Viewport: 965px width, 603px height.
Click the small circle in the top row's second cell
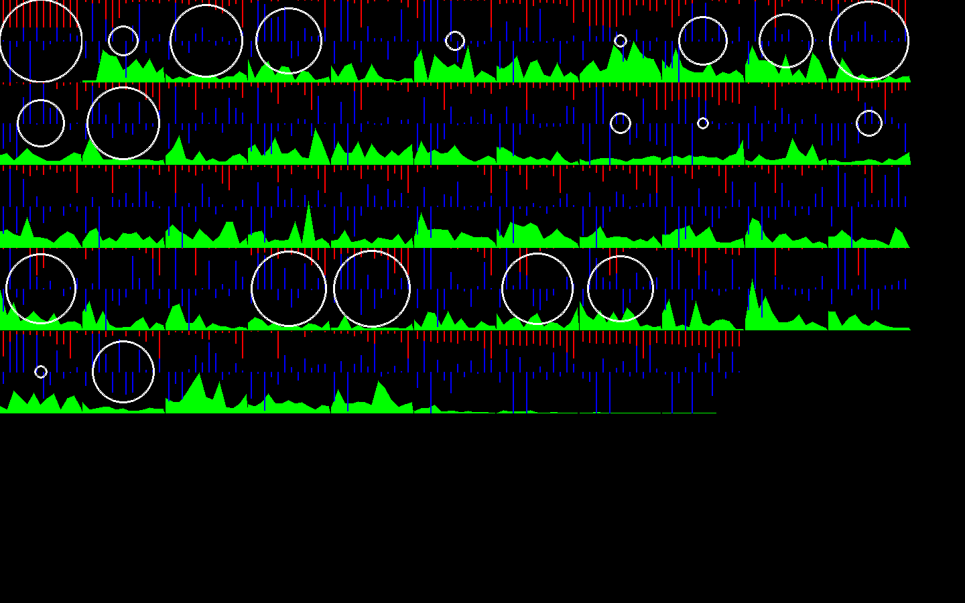(123, 41)
